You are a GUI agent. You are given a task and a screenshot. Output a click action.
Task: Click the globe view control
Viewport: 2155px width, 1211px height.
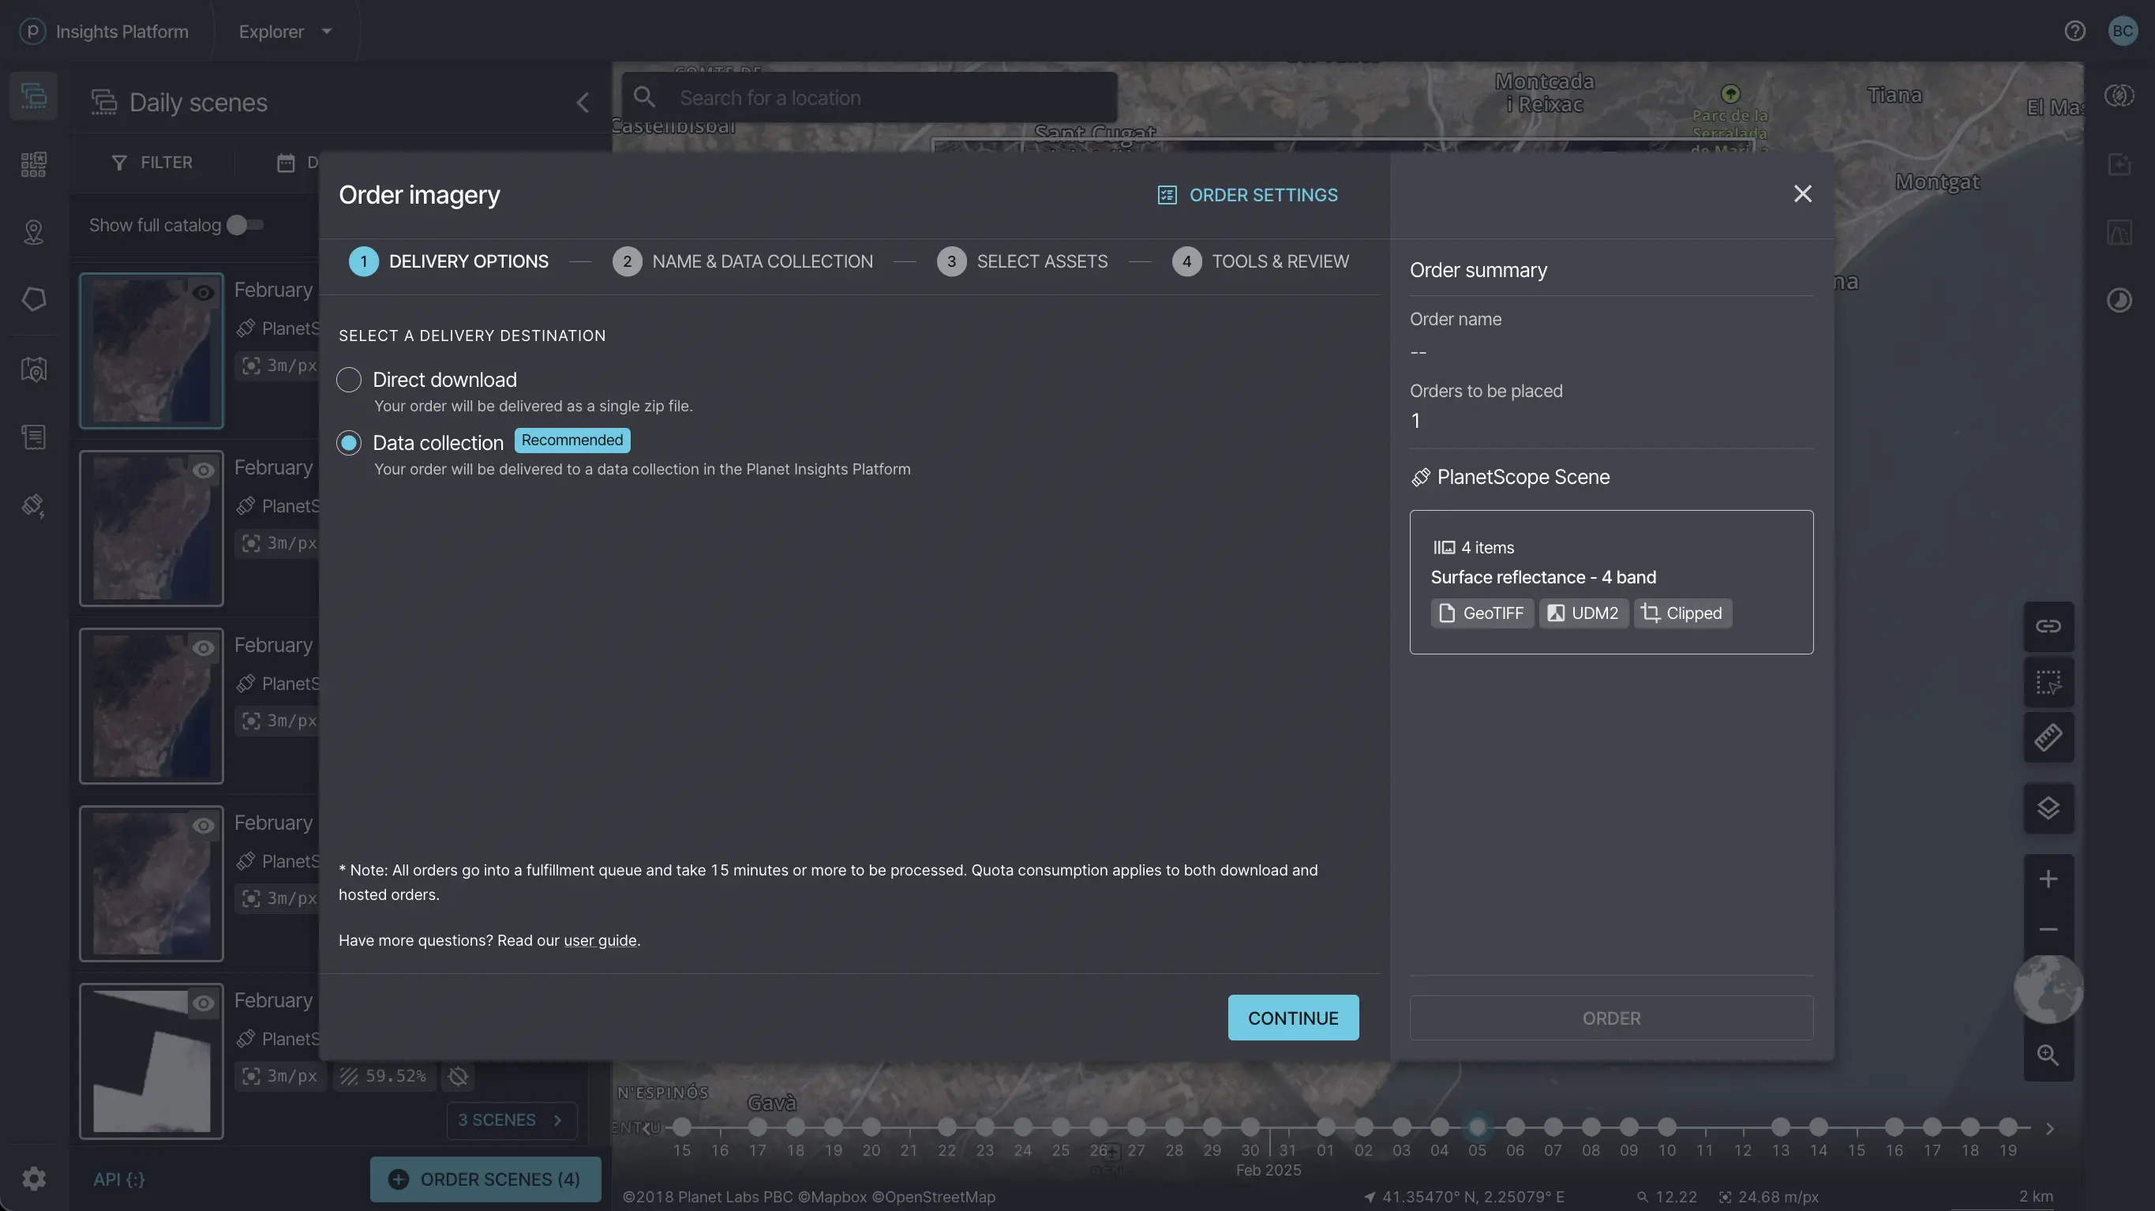pyautogui.click(x=2048, y=989)
